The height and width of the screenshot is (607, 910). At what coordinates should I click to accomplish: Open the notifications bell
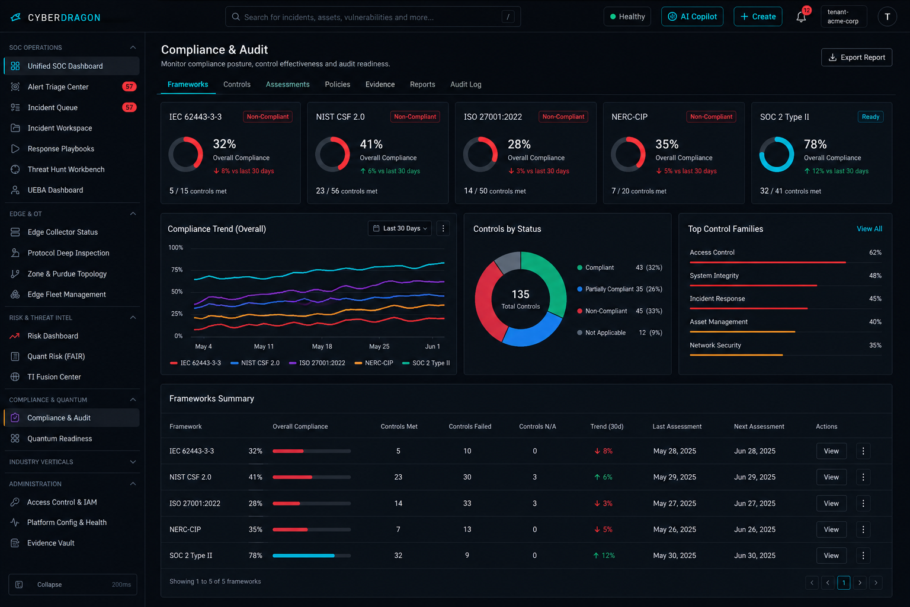[801, 17]
